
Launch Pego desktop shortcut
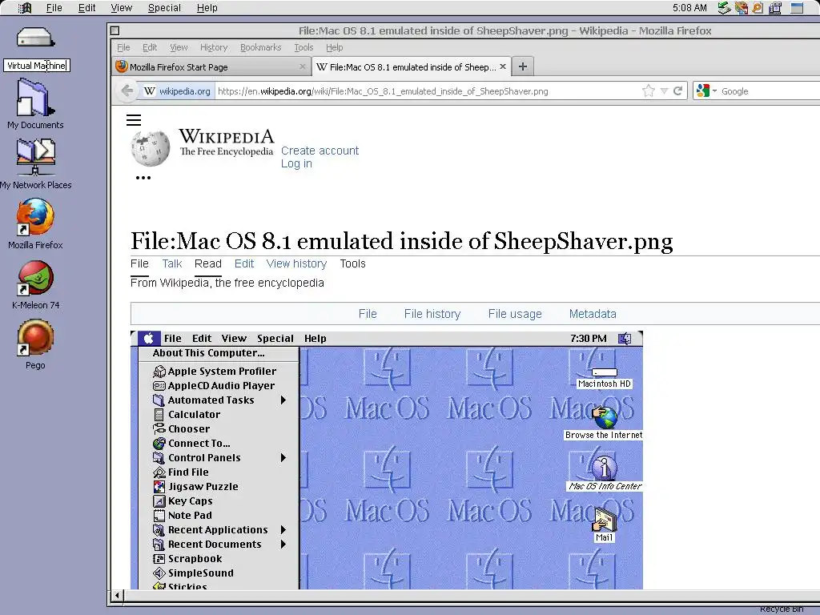tap(35, 337)
